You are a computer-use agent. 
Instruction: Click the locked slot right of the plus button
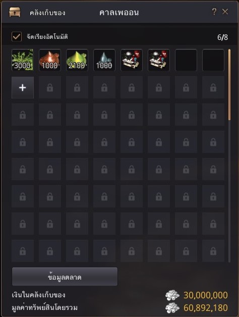coord(50,87)
